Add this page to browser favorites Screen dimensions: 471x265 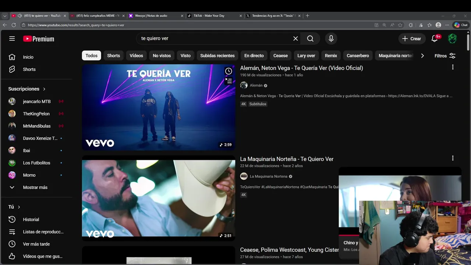pos(400,25)
